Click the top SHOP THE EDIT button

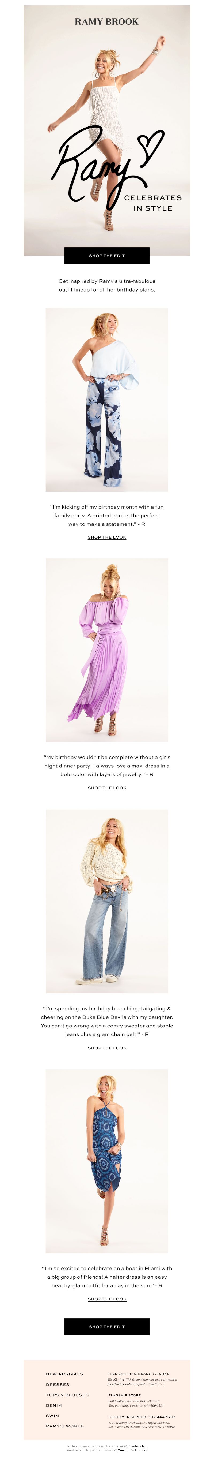pos(107,256)
